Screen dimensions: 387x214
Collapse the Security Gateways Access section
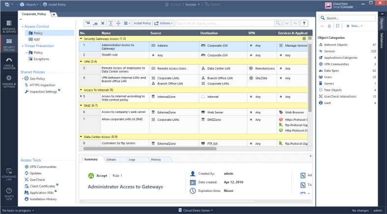pyautogui.click(x=81, y=38)
